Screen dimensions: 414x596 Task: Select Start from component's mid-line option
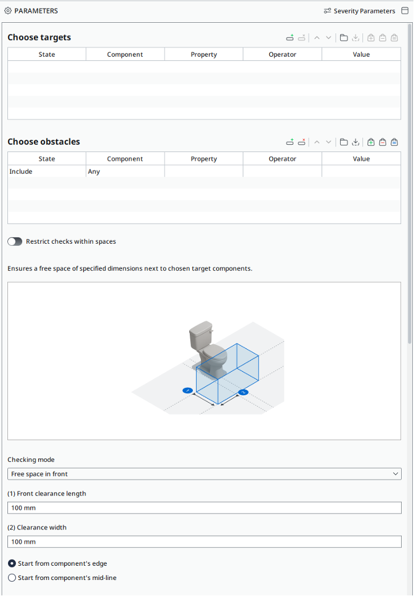[12, 578]
